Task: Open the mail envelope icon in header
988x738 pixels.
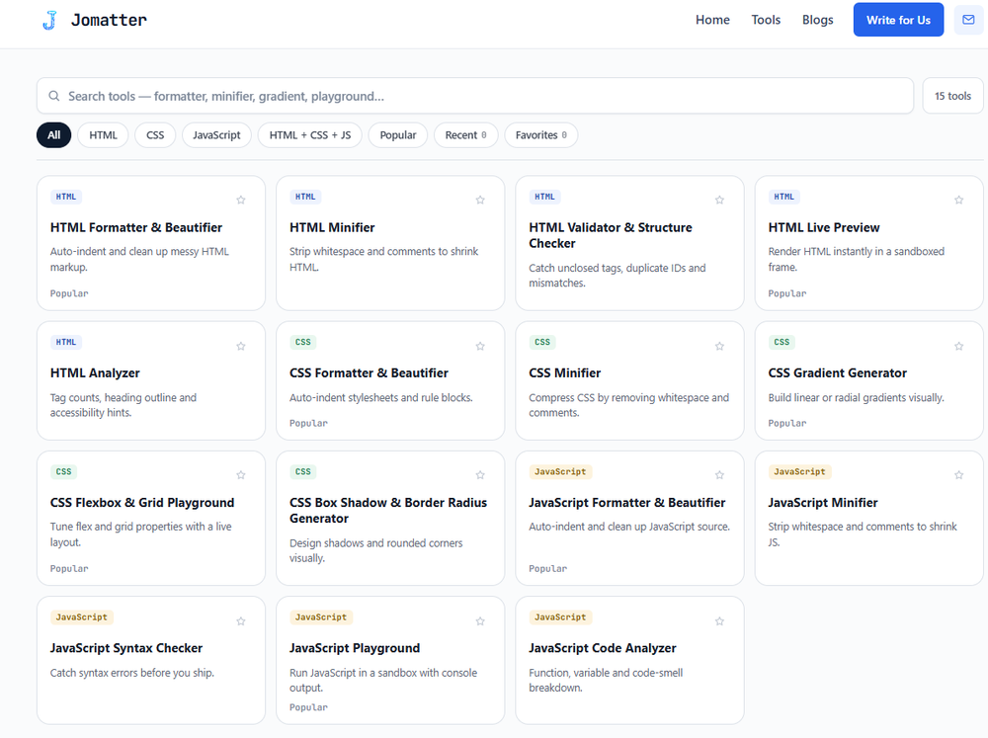Action: point(968,20)
